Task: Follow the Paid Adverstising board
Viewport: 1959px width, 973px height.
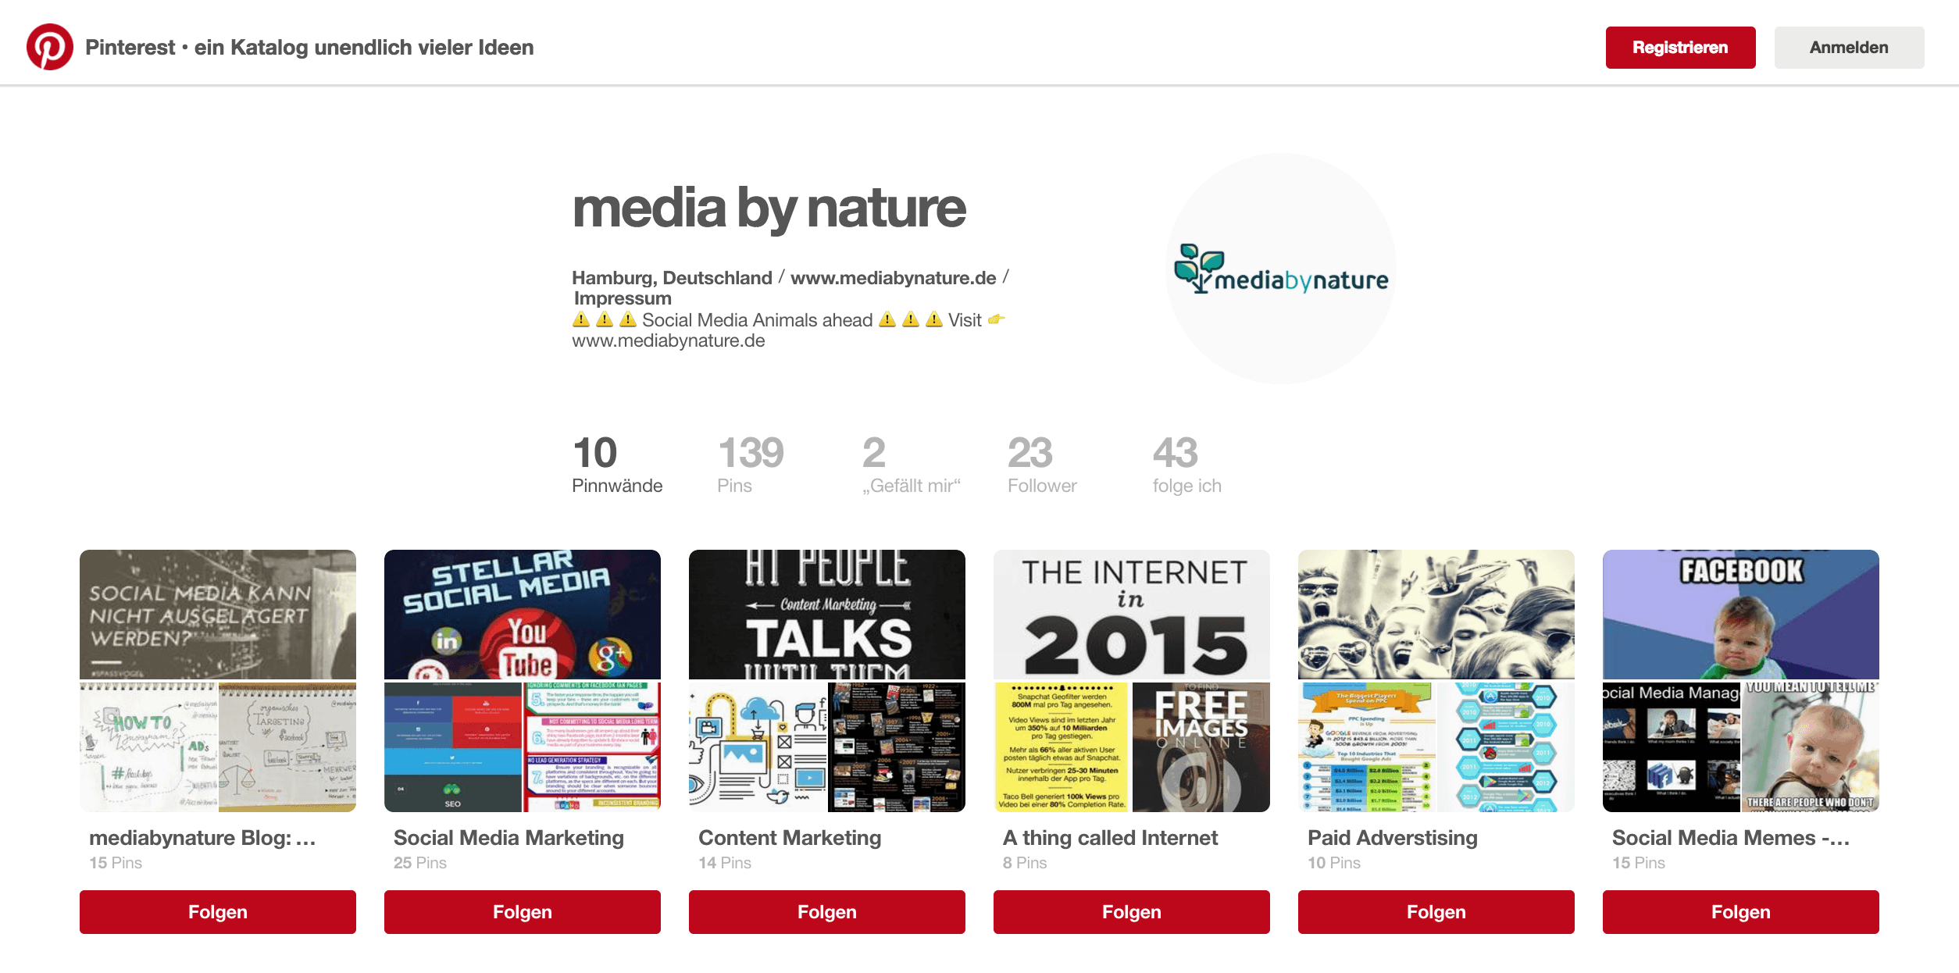Action: pyautogui.click(x=1436, y=912)
